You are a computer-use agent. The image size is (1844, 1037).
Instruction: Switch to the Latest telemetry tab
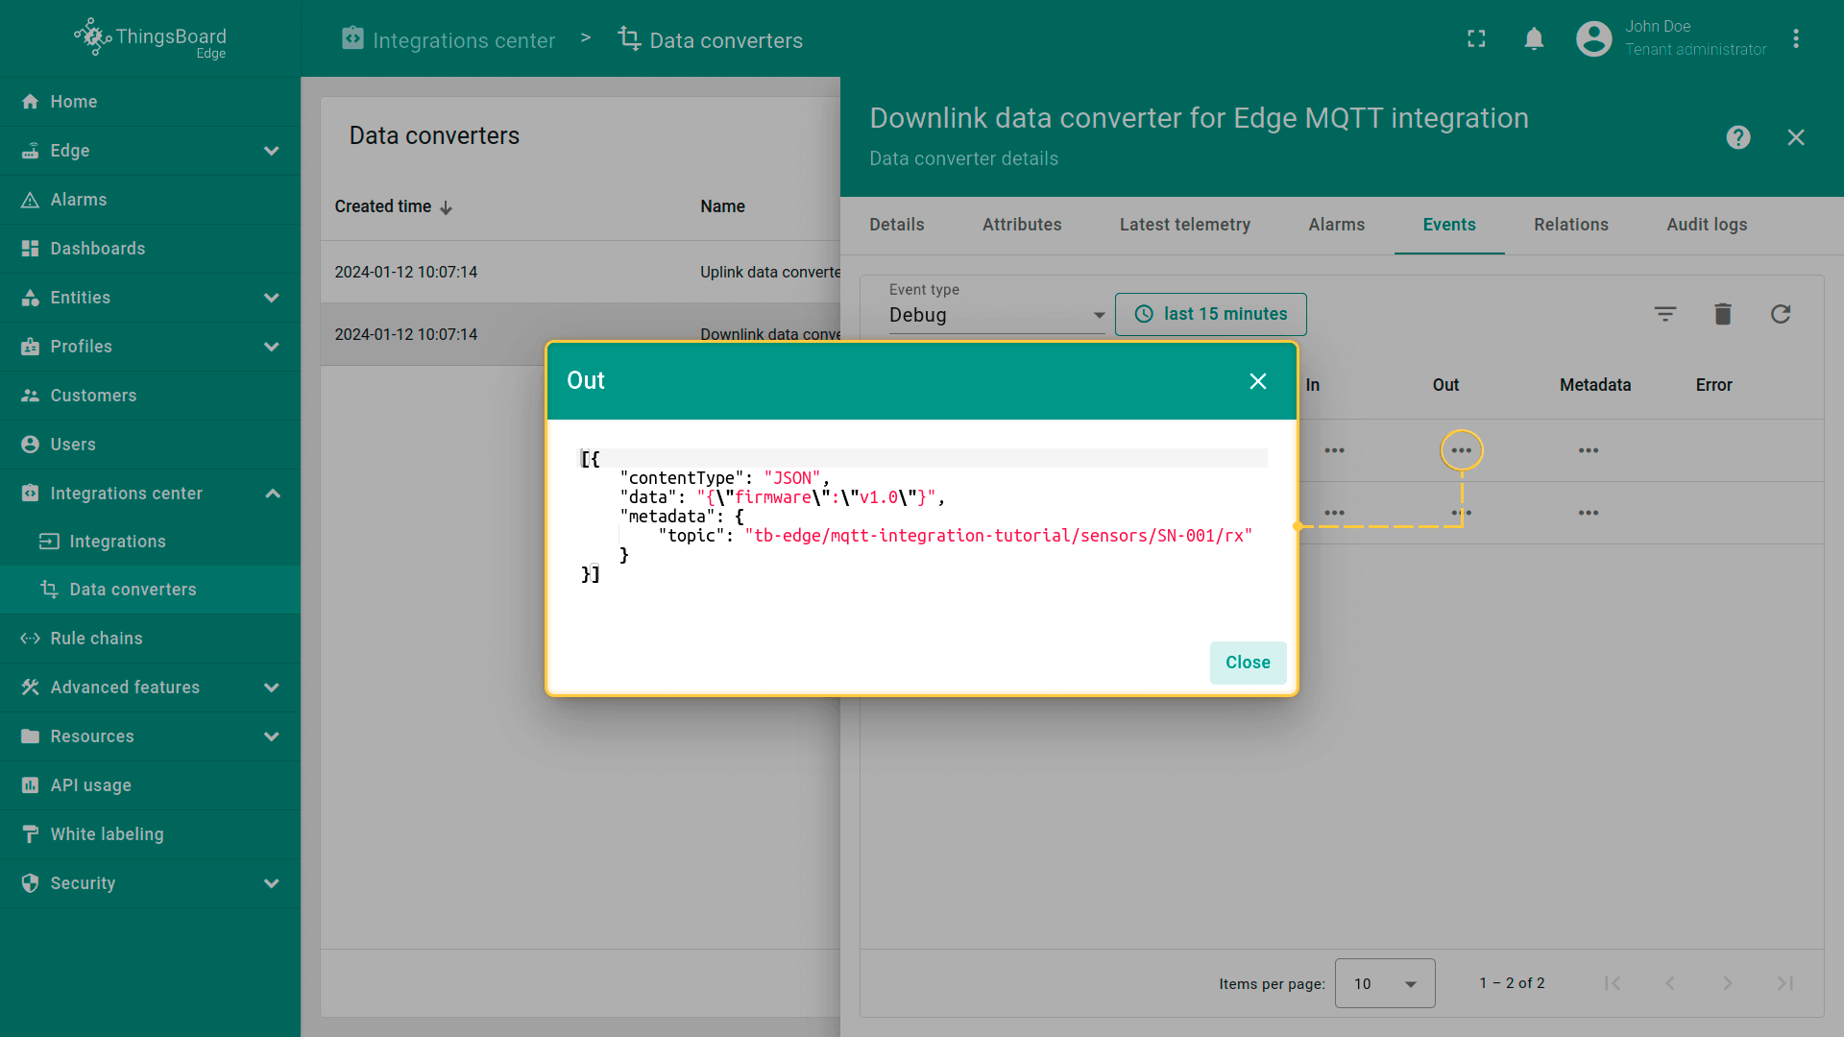(1184, 225)
